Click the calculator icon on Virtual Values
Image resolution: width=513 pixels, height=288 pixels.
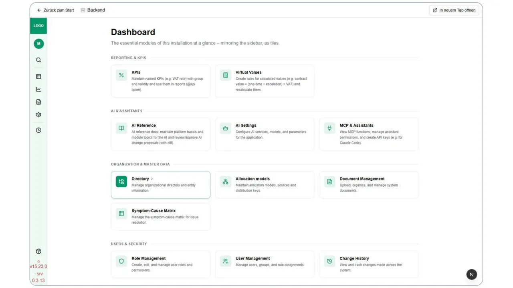click(x=226, y=75)
